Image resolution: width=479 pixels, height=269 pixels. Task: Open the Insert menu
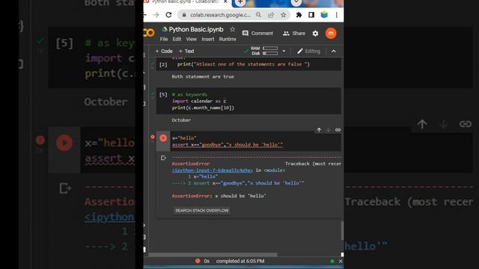(x=208, y=39)
